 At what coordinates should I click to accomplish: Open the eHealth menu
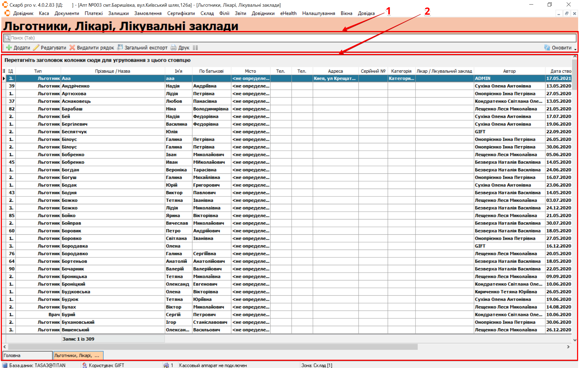click(x=288, y=13)
